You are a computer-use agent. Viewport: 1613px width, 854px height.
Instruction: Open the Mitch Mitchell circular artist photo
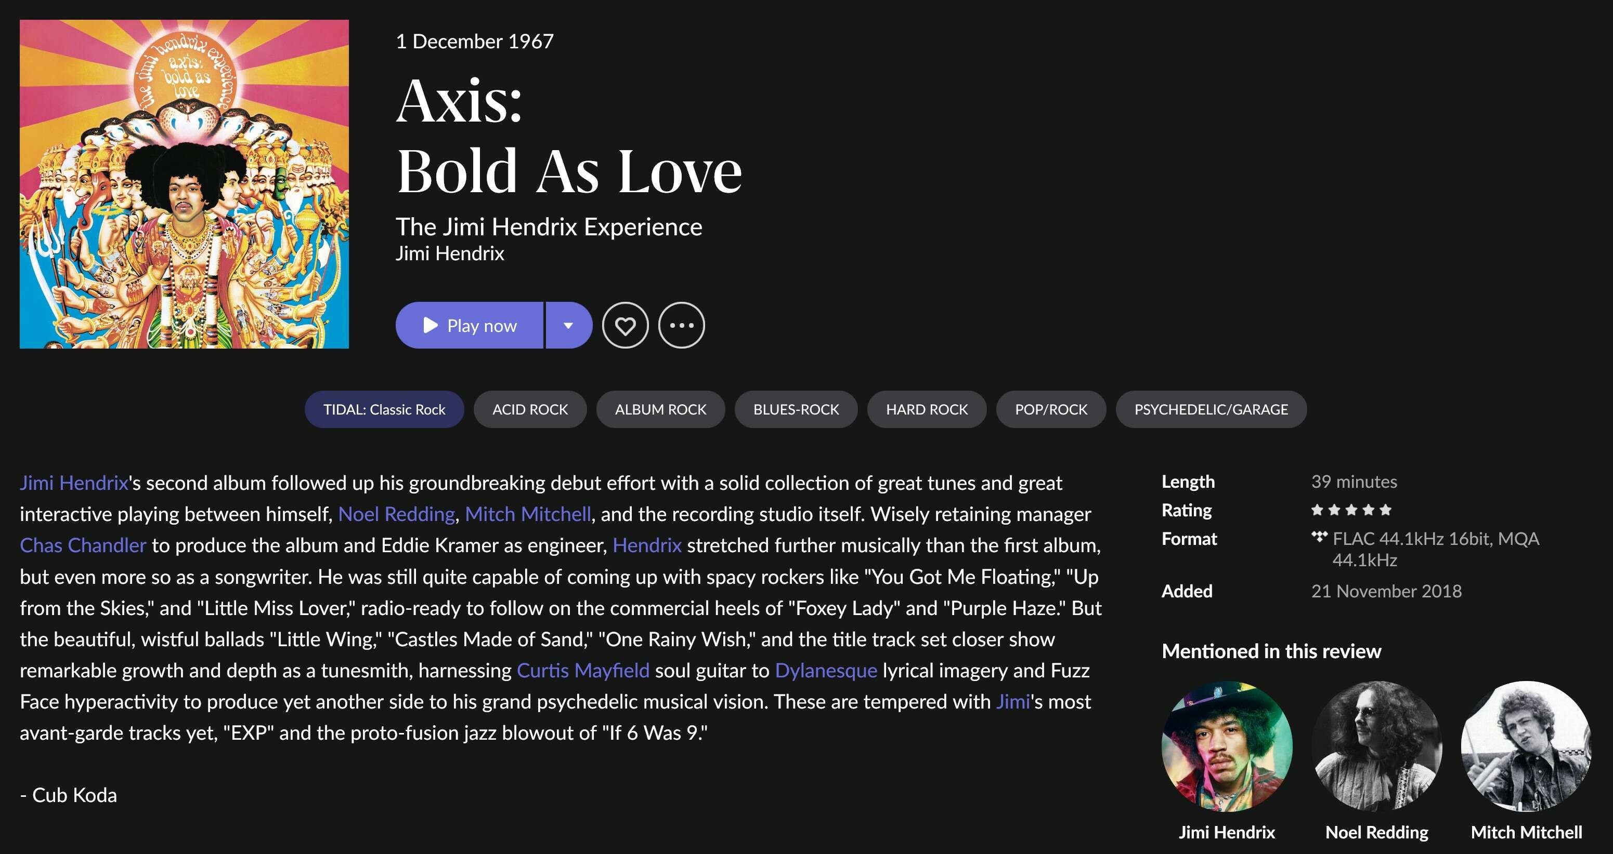coord(1527,746)
